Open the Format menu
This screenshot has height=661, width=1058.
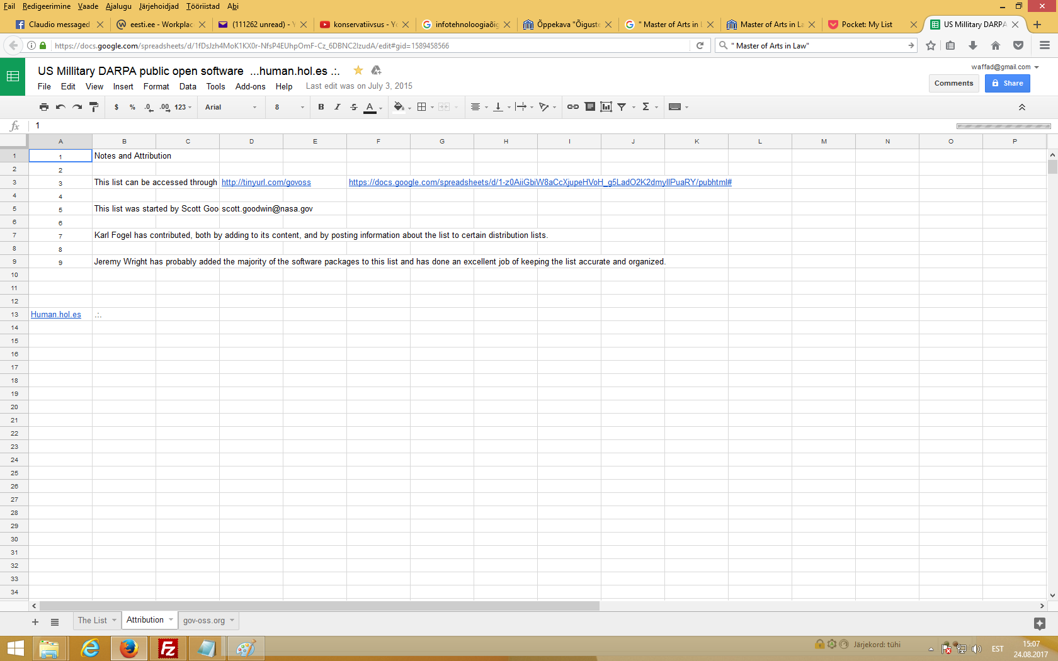pyautogui.click(x=156, y=87)
